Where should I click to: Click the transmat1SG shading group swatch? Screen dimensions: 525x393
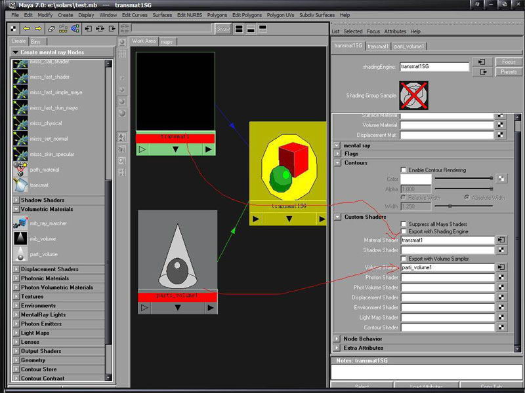(413, 96)
